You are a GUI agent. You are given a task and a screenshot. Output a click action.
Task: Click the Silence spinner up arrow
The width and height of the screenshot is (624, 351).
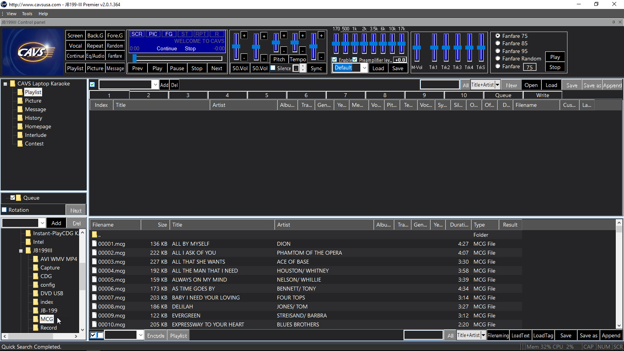coord(303,66)
